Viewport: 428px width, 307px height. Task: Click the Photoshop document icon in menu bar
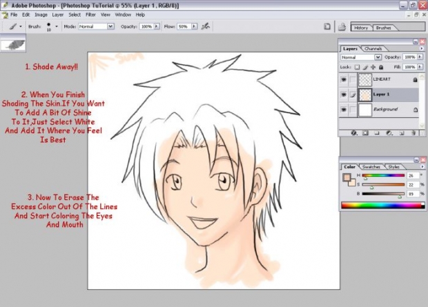(5, 15)
